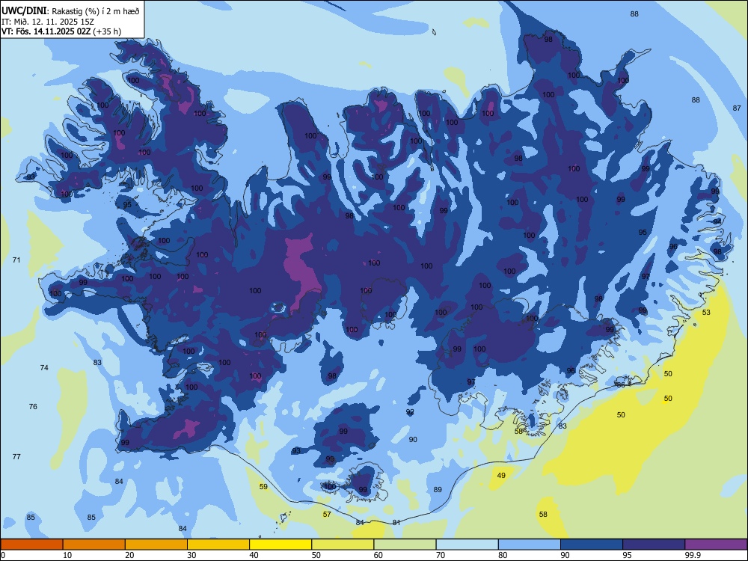Click the '87' humidity value on the map
Screen dimensions: 748x561
click(737, 108)
